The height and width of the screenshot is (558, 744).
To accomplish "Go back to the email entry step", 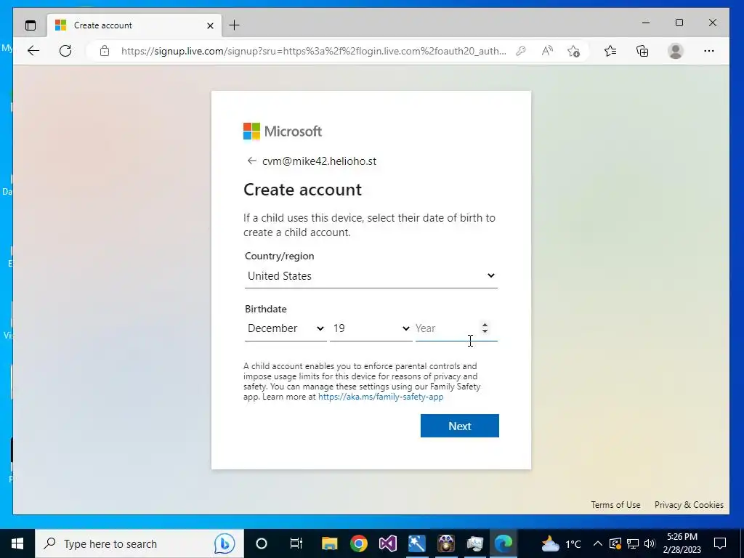I will [251, 161].
